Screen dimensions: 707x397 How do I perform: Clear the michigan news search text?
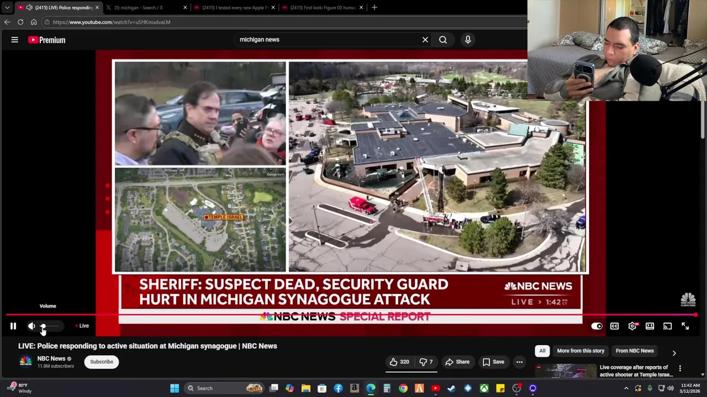[425, 40]
